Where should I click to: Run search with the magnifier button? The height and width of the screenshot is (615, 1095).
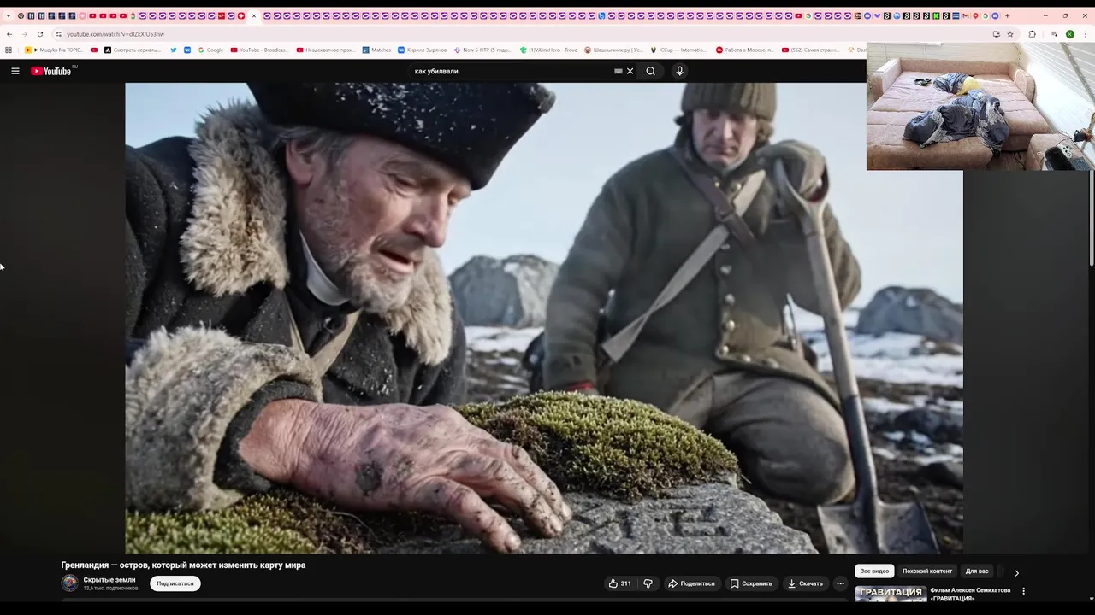point(650,71)
